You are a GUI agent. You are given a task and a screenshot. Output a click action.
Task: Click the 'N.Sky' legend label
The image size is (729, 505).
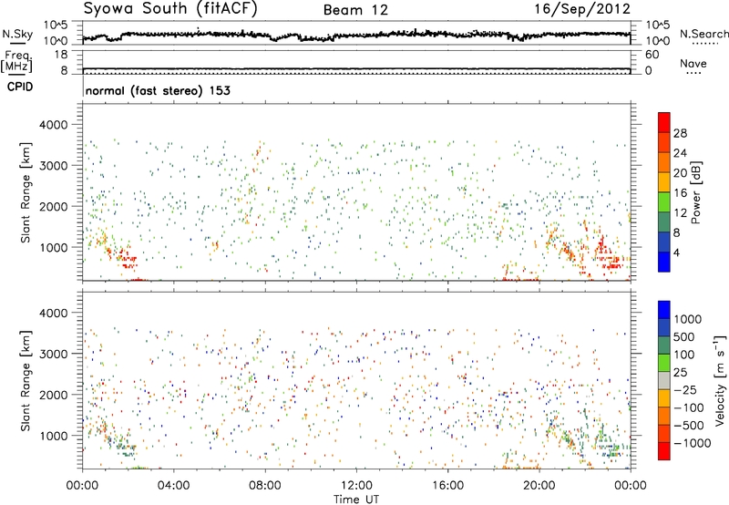coord(17,34)
